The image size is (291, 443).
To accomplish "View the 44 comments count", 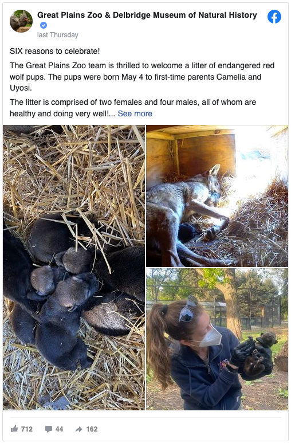I will [59, 429].
